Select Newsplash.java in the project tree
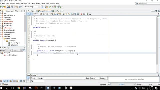This screenshot has height=90, width=160. point(15,43)
